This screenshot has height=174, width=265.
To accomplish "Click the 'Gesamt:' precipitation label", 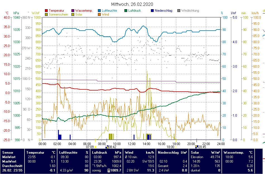I will [163, 166].
